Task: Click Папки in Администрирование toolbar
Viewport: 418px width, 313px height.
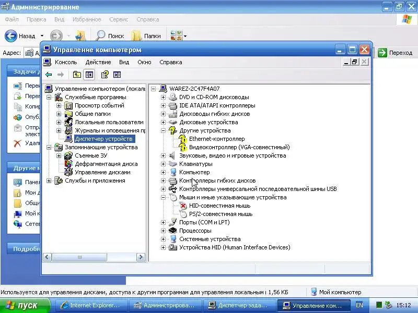Action: [147, 35]
